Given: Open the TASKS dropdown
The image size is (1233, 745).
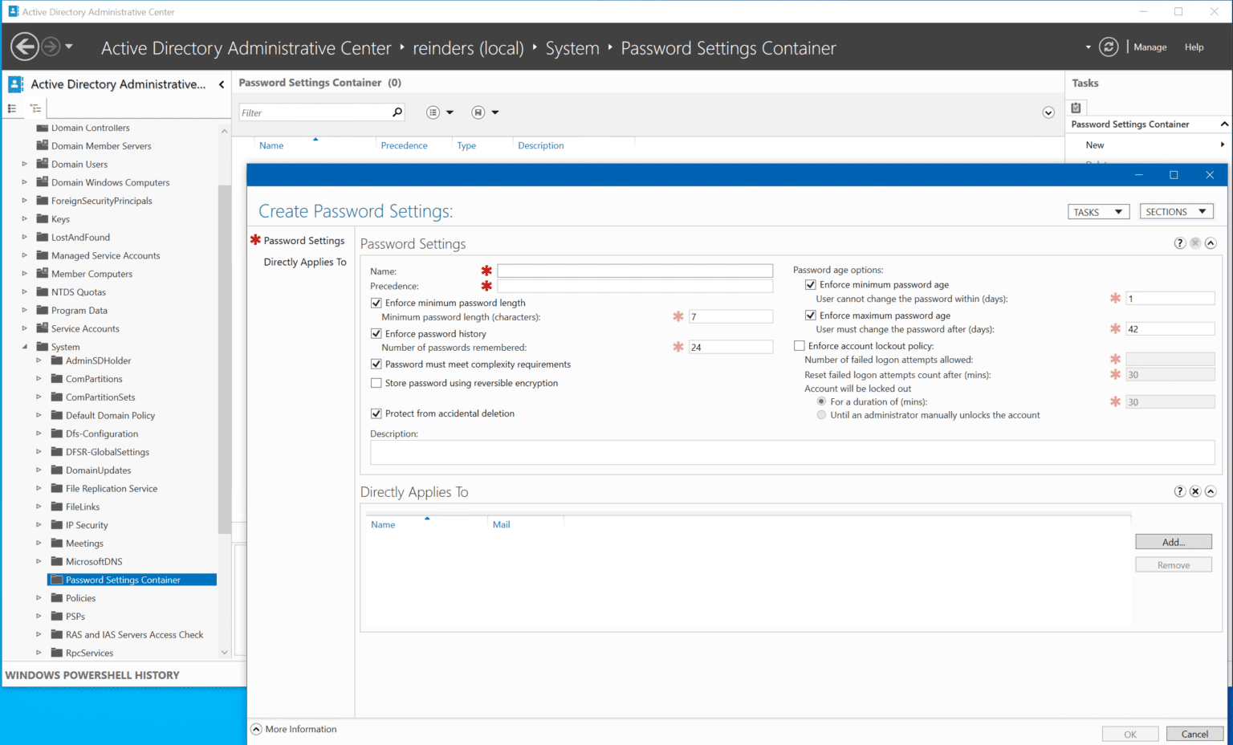Looking at the screenshot, I should [x=1098, y=211].
